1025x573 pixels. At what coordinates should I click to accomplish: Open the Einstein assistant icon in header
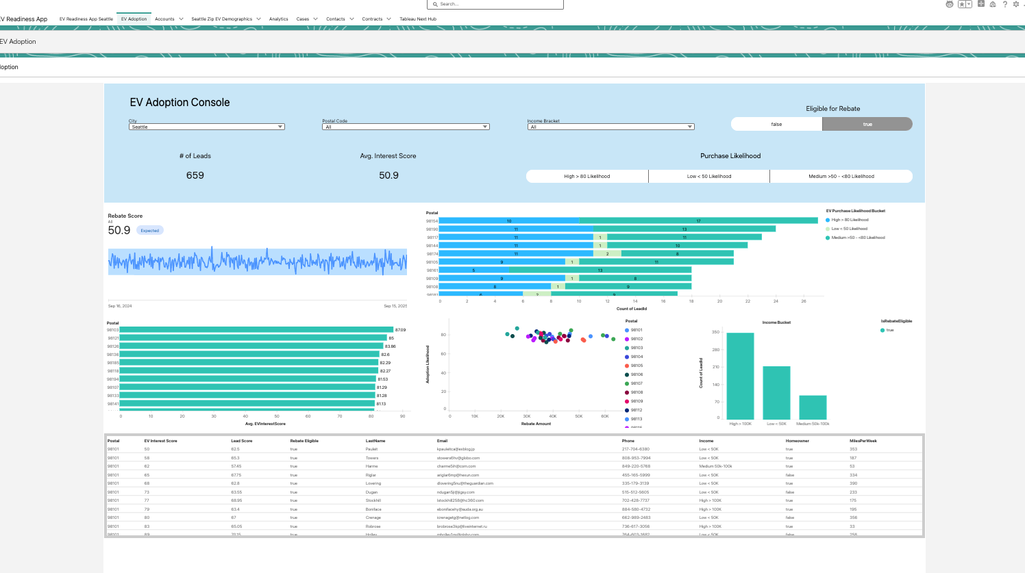pos(950,4)
